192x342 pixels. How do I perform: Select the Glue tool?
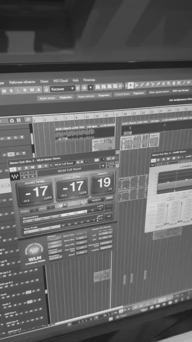158,84
